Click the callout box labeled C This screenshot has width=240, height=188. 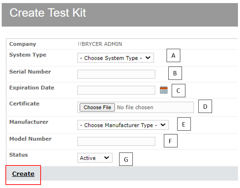click(x=178, y=91)
